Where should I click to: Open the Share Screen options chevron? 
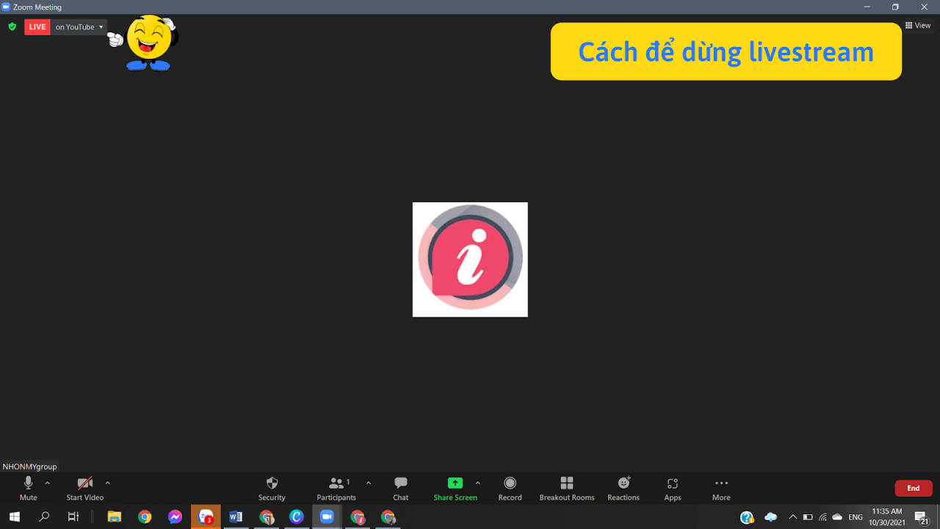coord(477,485)
